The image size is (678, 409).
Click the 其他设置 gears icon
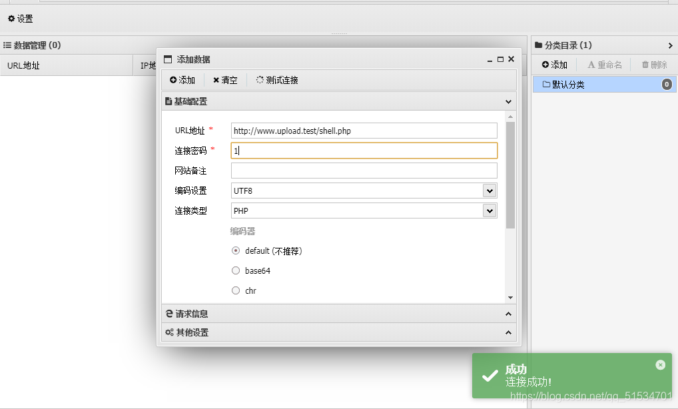click(169, 332)
